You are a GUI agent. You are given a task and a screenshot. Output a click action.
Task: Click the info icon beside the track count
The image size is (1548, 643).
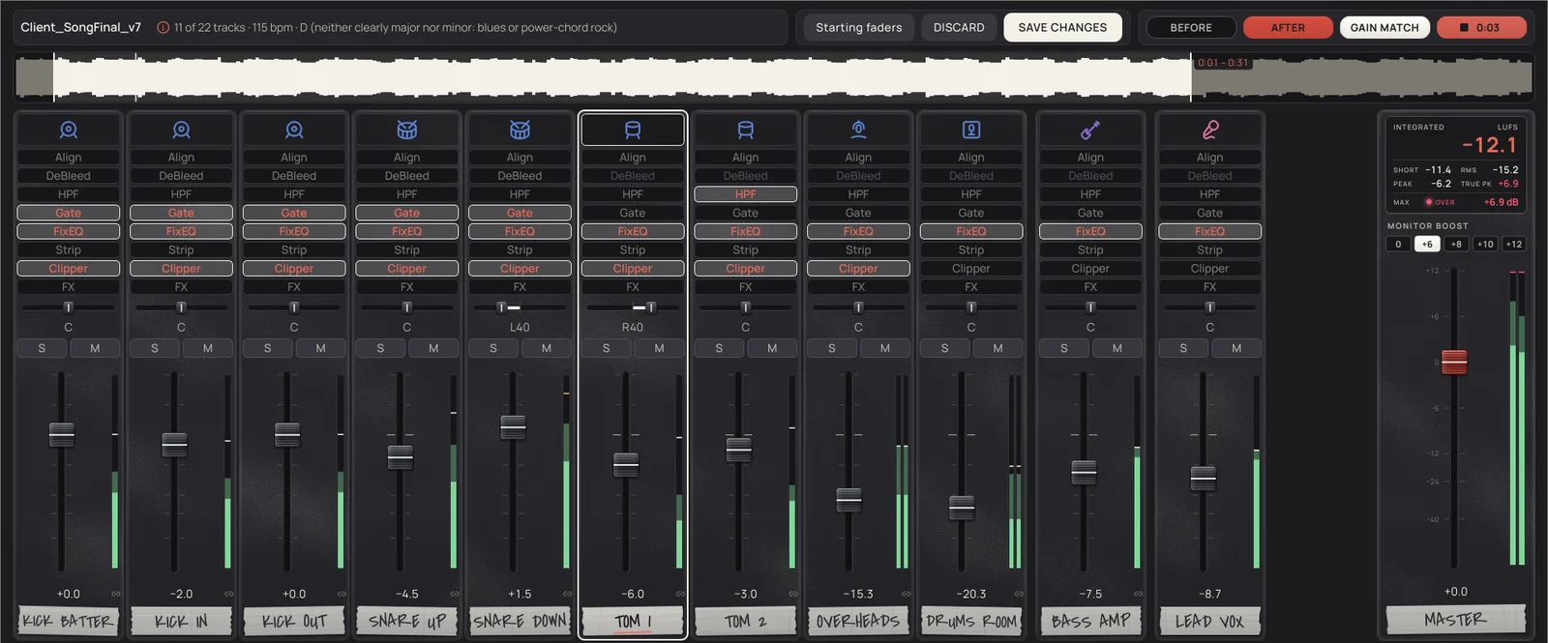(163, 28)
